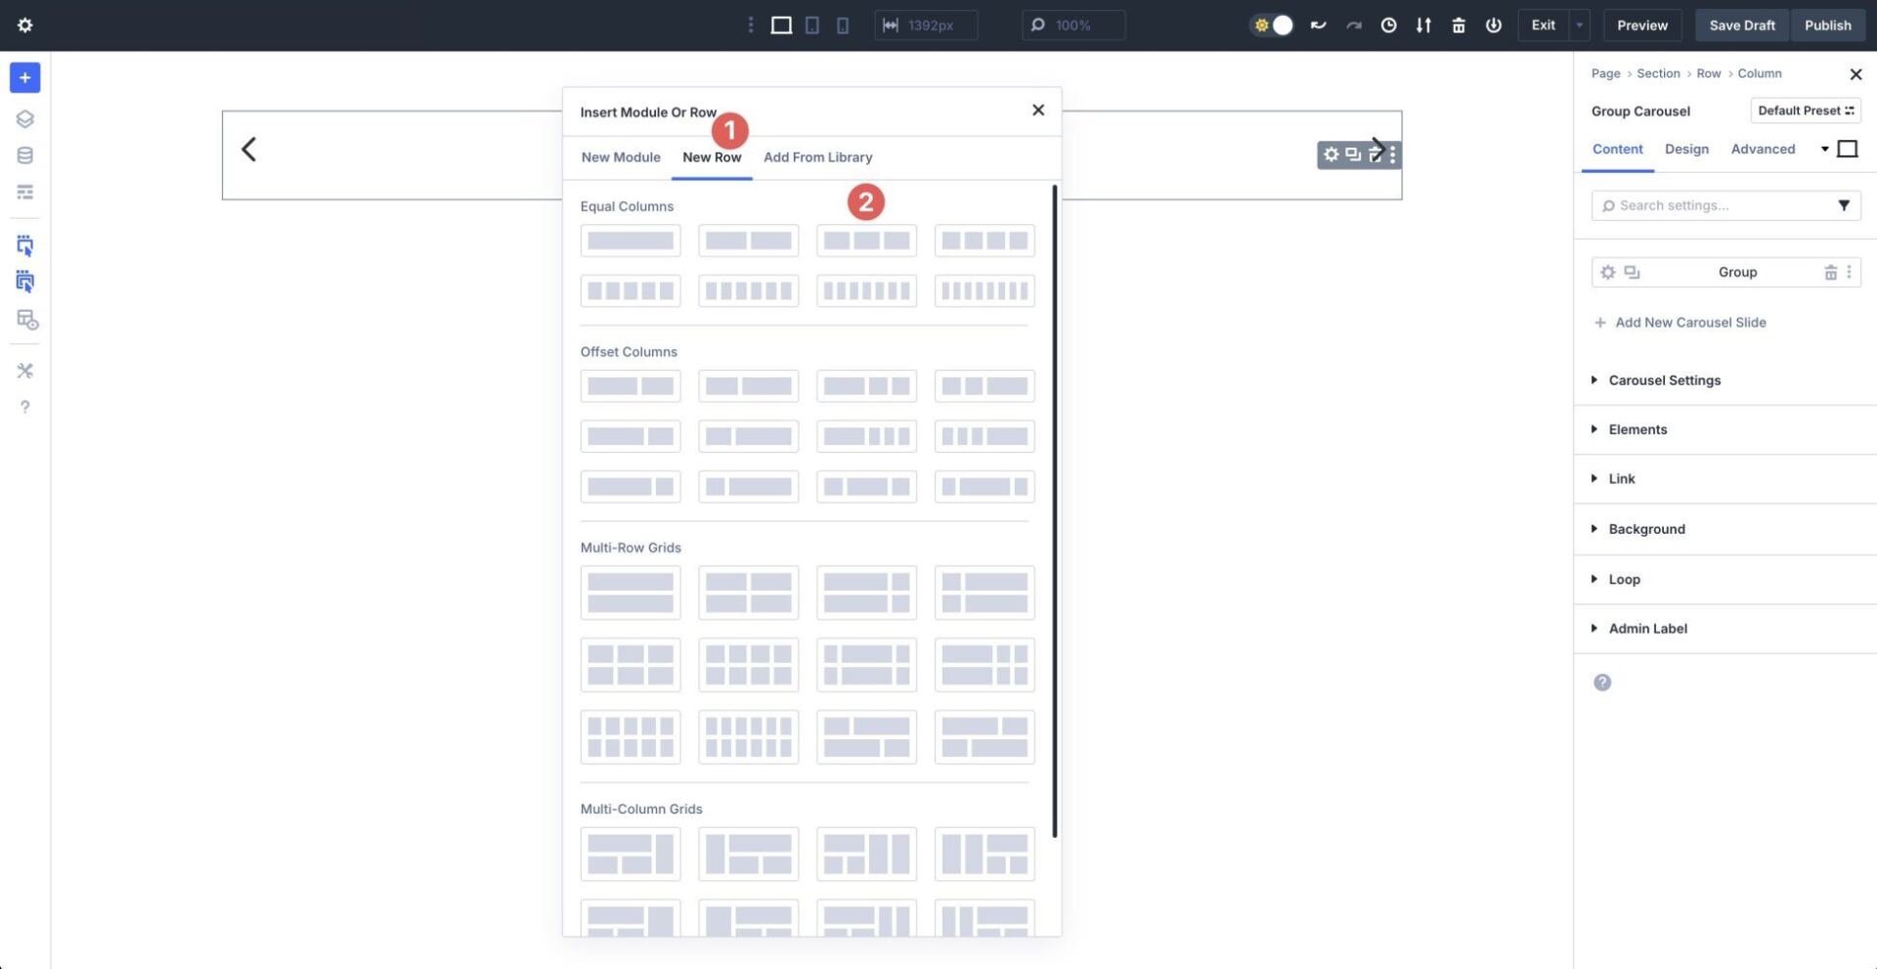The height and width of the screenshot is (969, 1877).
Task: Expand the Loop section
Action: pos(1623,579)
